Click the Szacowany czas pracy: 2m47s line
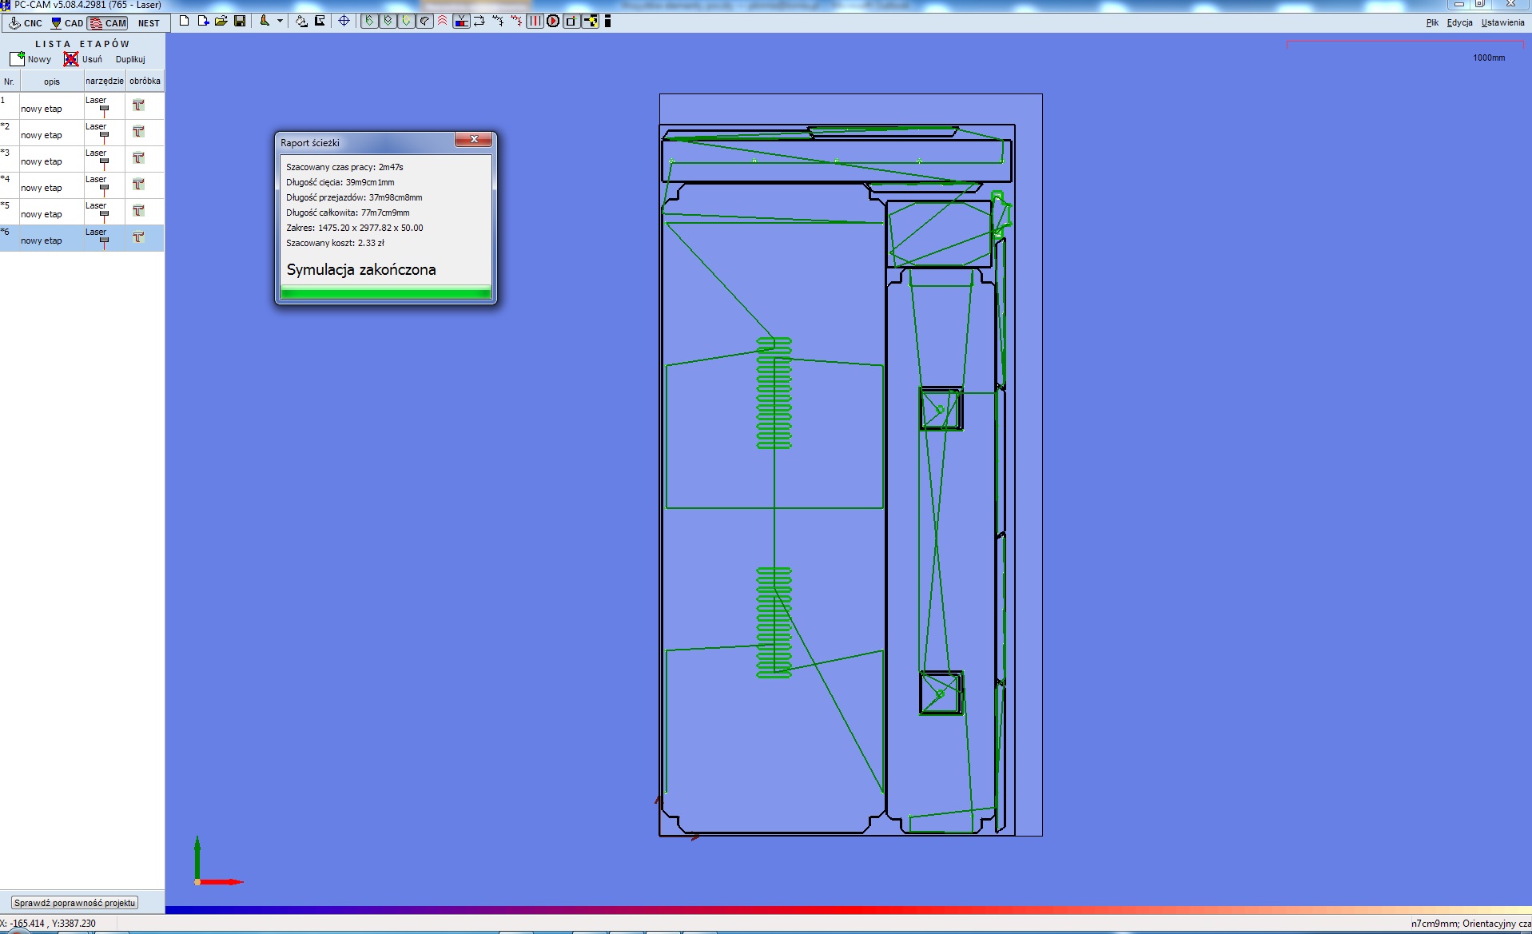1532x934 pixels. point(344,167)
